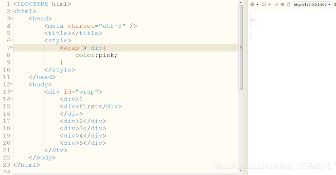Click the <div>4</div> code line

coord(83,136)
